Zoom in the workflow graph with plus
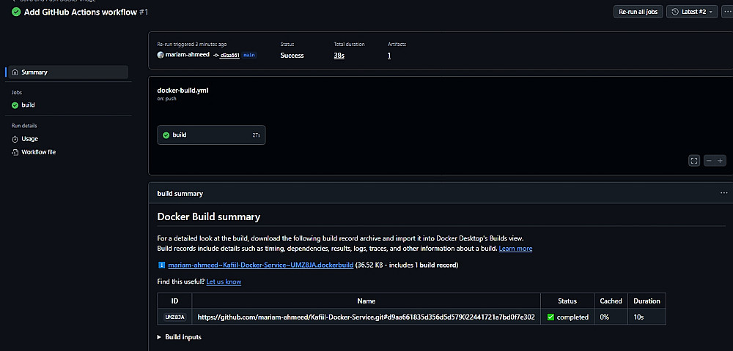The height and width of the screenshot is (351, 733). [x=721, y=161]
